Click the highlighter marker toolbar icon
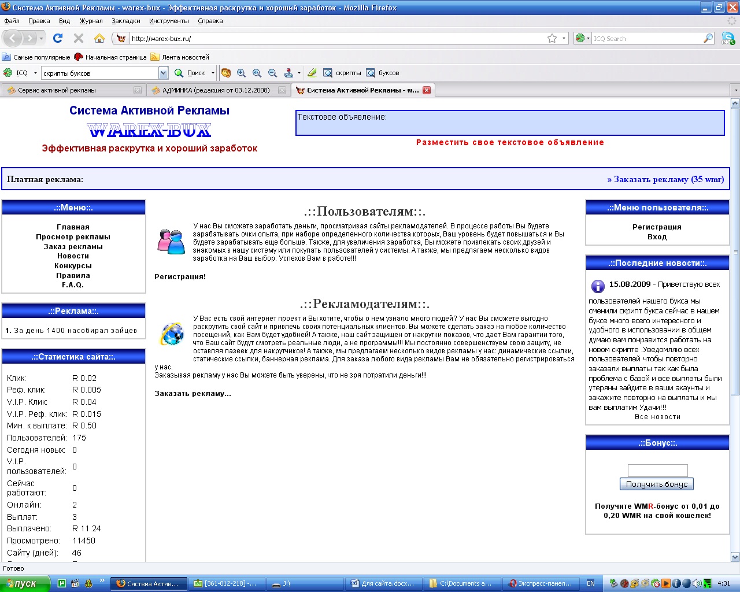740x592 pixels. pyautogui.click(x=312, y=73)
